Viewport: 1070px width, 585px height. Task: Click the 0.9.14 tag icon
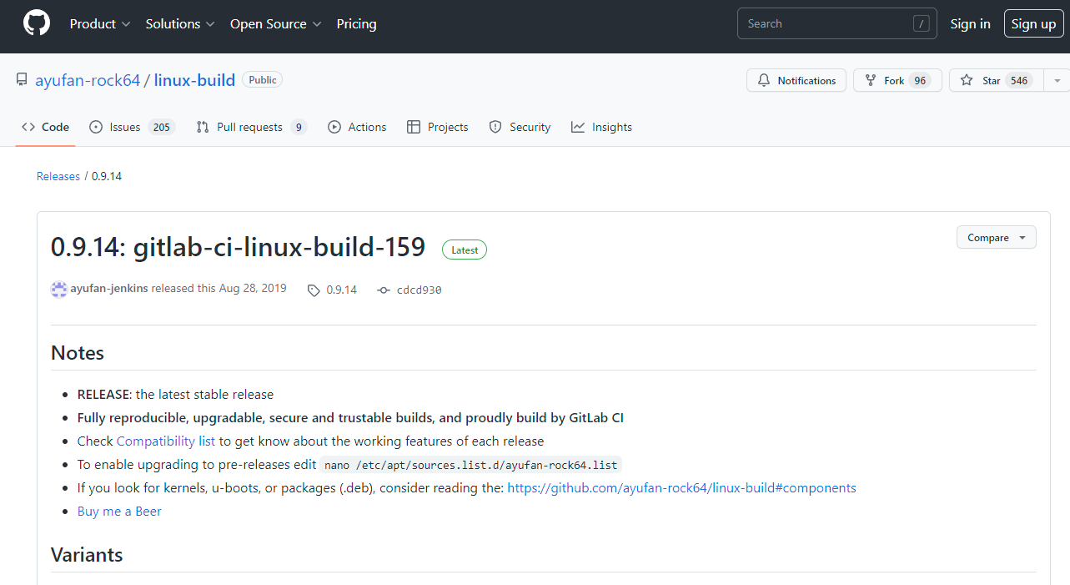pyautogui.click(x=314, y=290)
